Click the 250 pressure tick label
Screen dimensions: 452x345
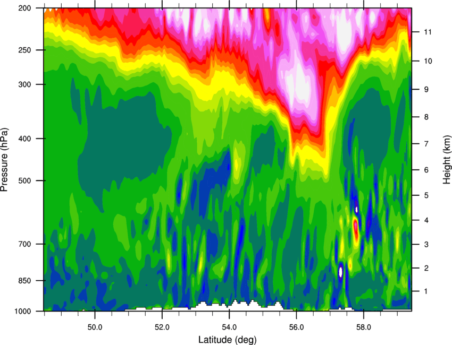click(25, 50)
